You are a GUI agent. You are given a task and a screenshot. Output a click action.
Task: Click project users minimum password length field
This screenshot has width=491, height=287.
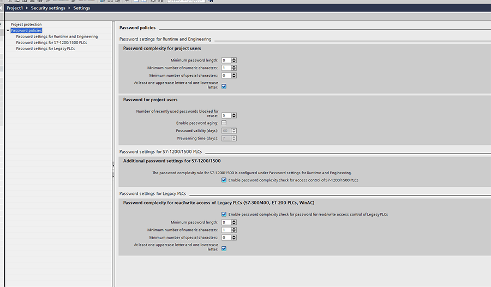coord(226,60)
